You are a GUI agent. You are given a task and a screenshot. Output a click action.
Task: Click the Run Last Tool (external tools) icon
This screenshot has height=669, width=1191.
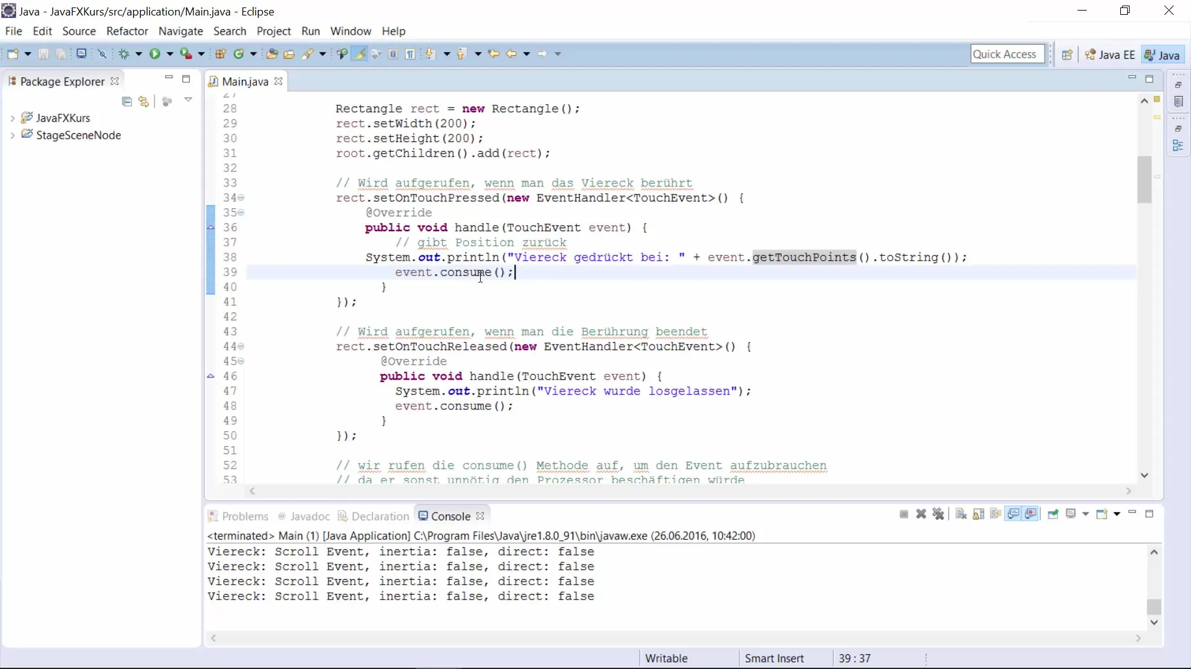pos(185,54)
